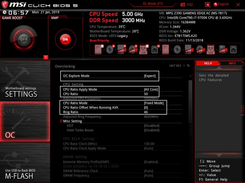Select the legacy network boot device icon
This screenshot has height=183, width=245.
[x=233, y=49]
